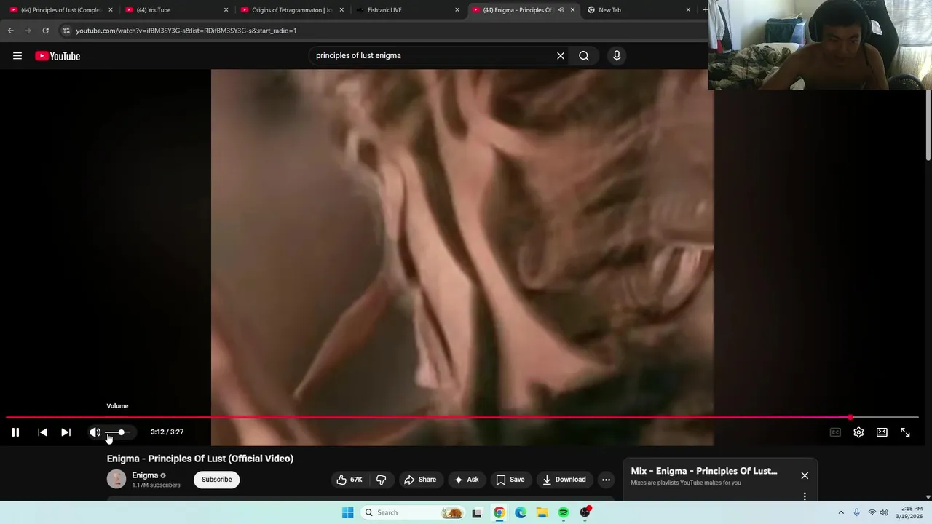This screenshot has height=524, width=932.
Task: Click the Windows taskbar Search box
Action: point(414,512)
